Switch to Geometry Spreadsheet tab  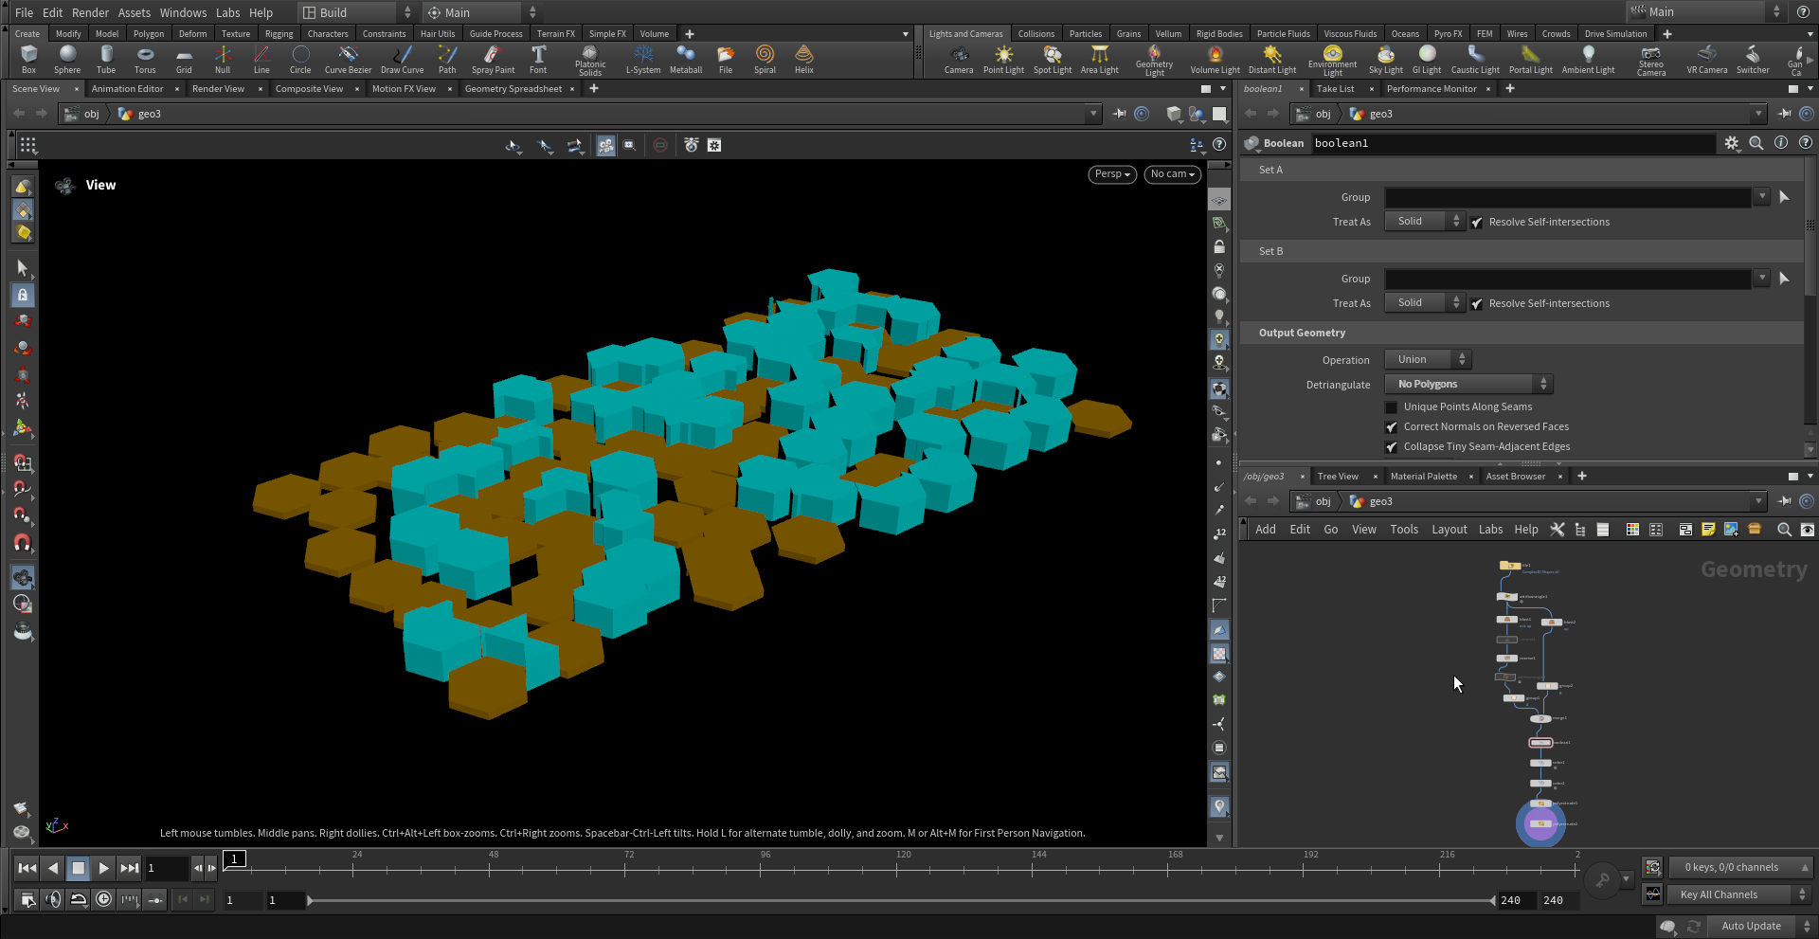513,89
